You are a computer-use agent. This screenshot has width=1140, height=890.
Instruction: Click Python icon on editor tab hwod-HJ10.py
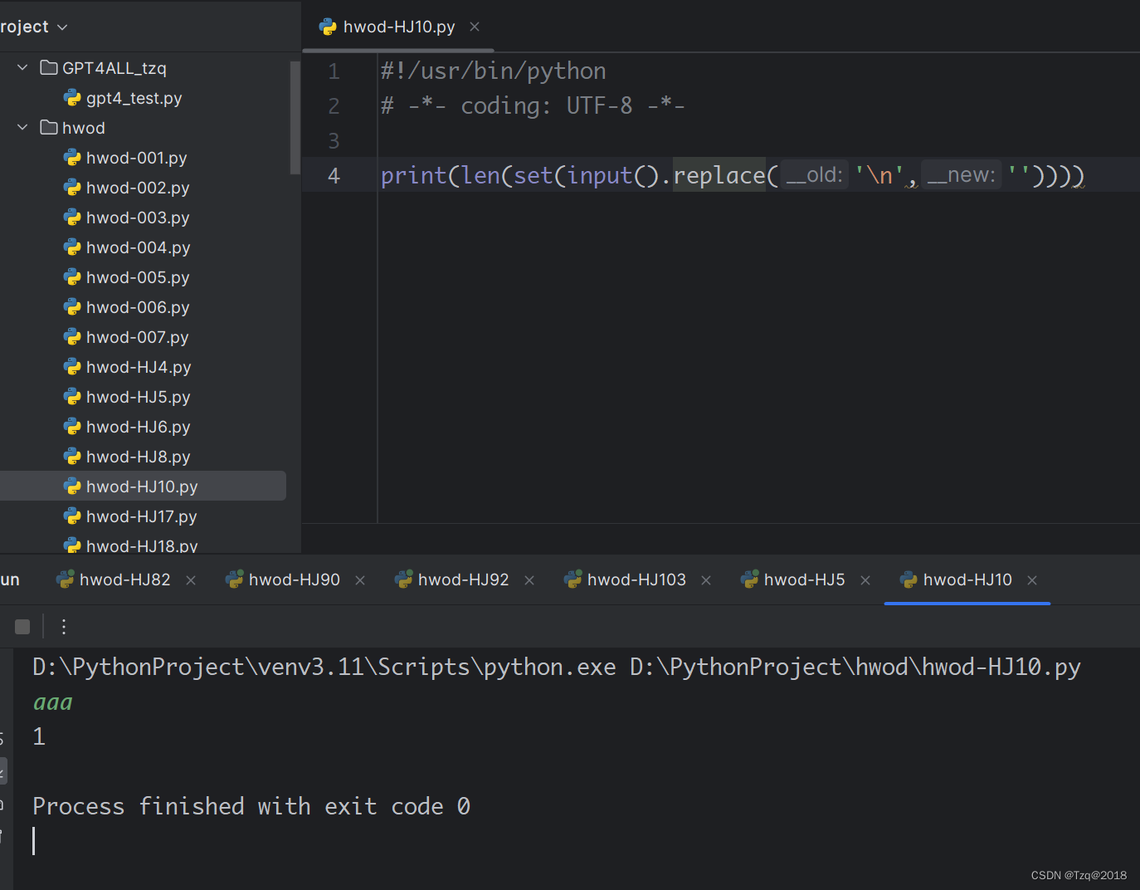pos(328,27)
